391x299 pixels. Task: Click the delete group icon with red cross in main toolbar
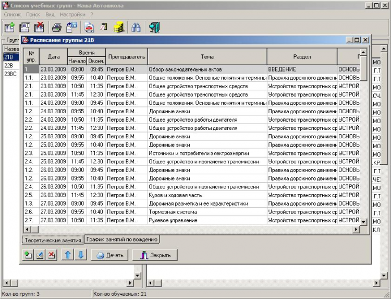click(39, 28)
